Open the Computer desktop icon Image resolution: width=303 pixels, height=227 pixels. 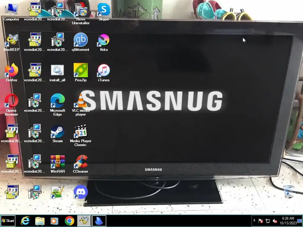pyautogui.click(x=11, y=12)
